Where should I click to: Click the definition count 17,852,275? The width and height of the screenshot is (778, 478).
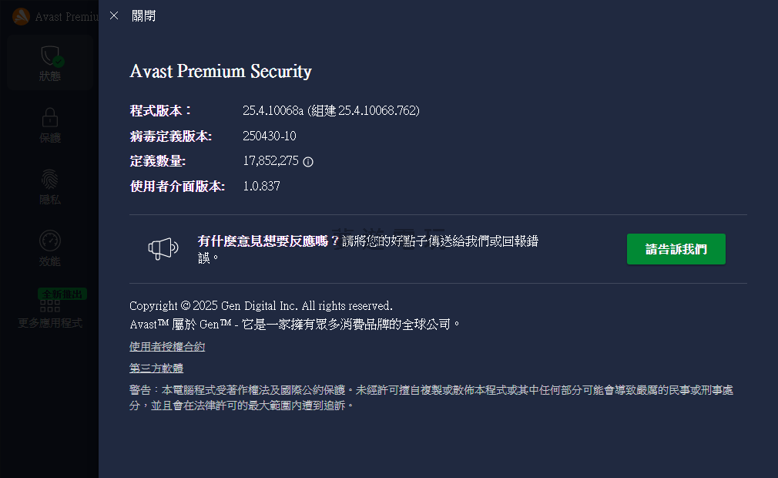pyautogui.click(x=270, y=161)
